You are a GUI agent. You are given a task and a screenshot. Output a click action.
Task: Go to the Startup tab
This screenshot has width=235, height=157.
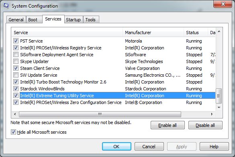[x=73, y=20]
